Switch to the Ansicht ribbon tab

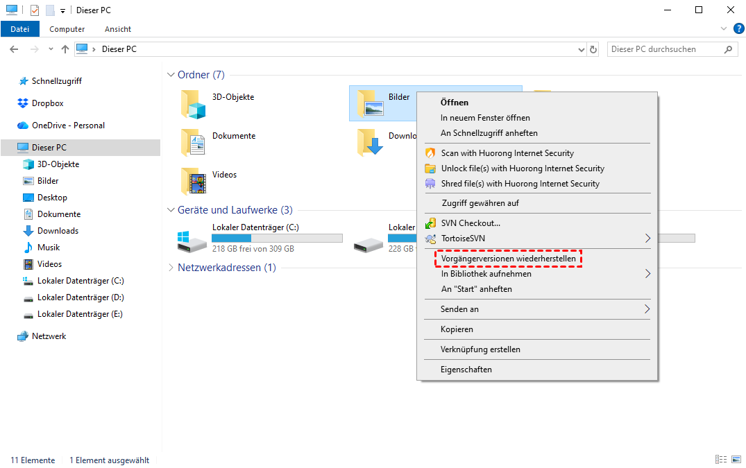[x=118, y=29]
